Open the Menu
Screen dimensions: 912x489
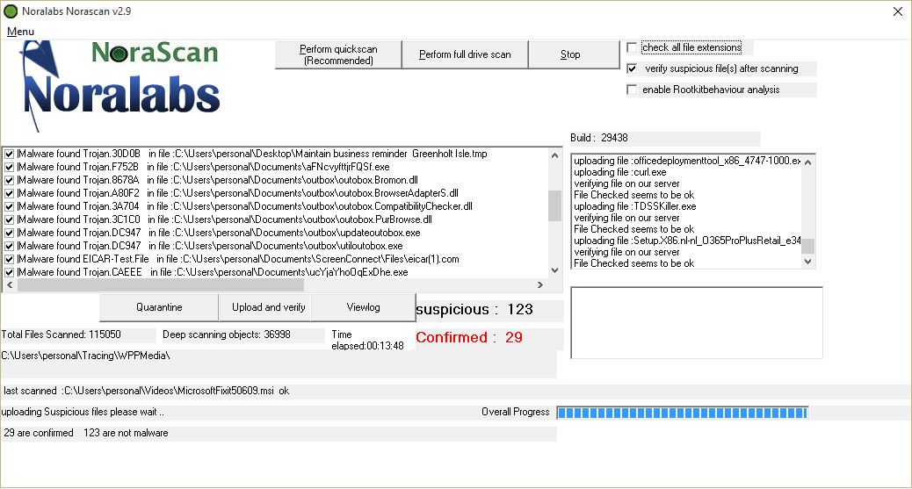point(20,32)
